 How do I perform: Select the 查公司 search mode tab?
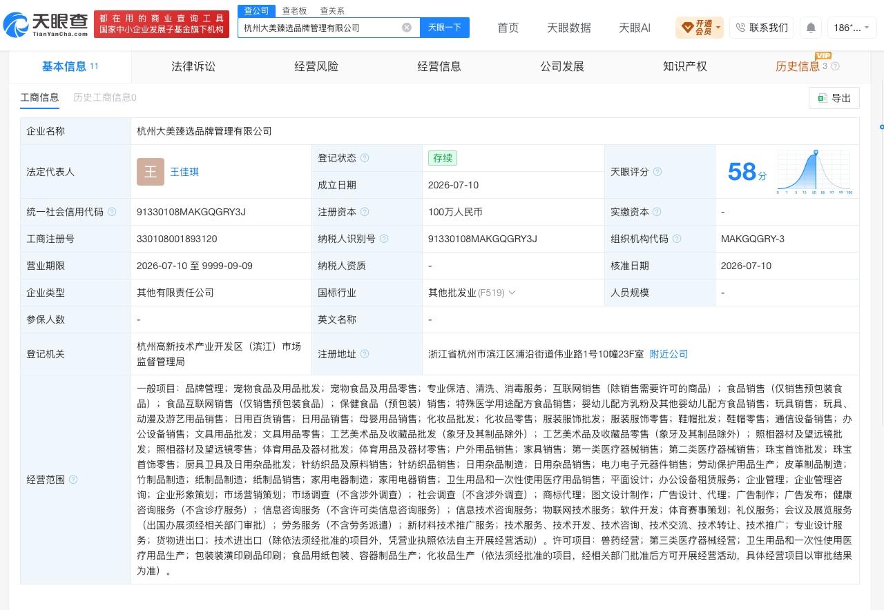tap(256, 11)
